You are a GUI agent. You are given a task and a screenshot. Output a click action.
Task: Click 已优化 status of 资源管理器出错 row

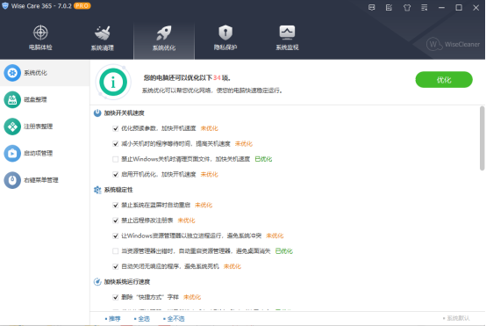[284, 251]
